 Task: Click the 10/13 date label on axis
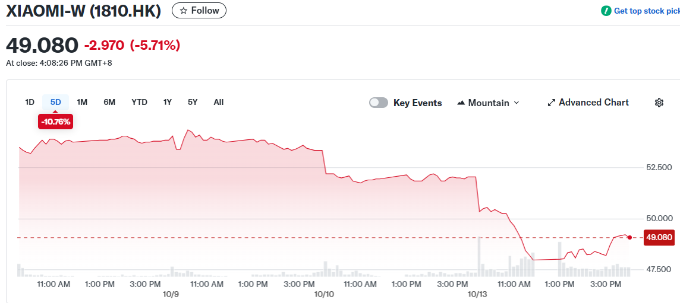point(477,294)
